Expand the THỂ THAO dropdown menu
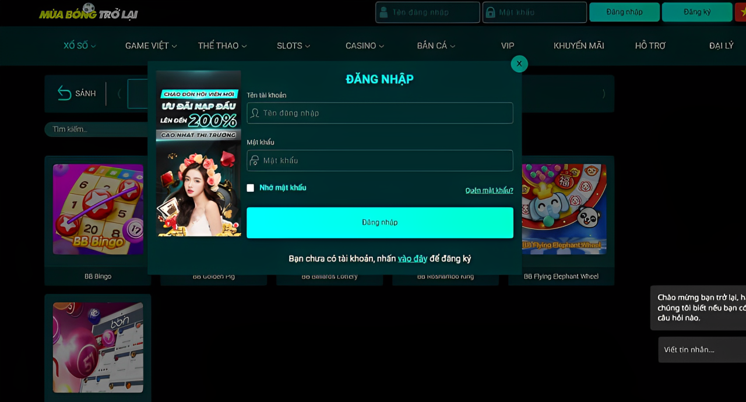 [222, 45]
